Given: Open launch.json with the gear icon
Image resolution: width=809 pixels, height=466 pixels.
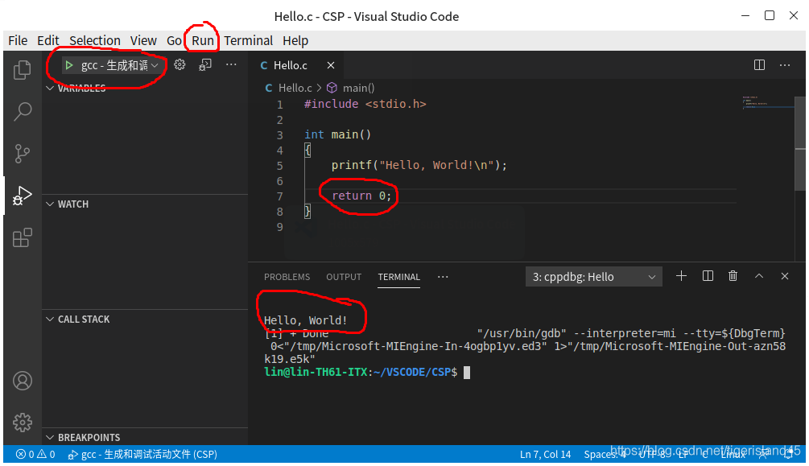Looking at the screenshot, I should tap(180, 65).
